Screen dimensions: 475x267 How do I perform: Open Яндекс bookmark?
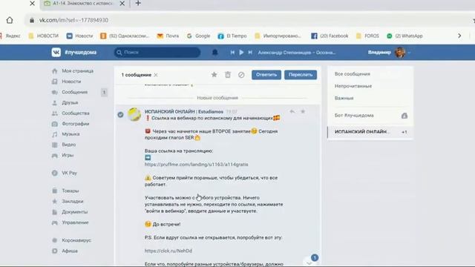coord(10,36)
